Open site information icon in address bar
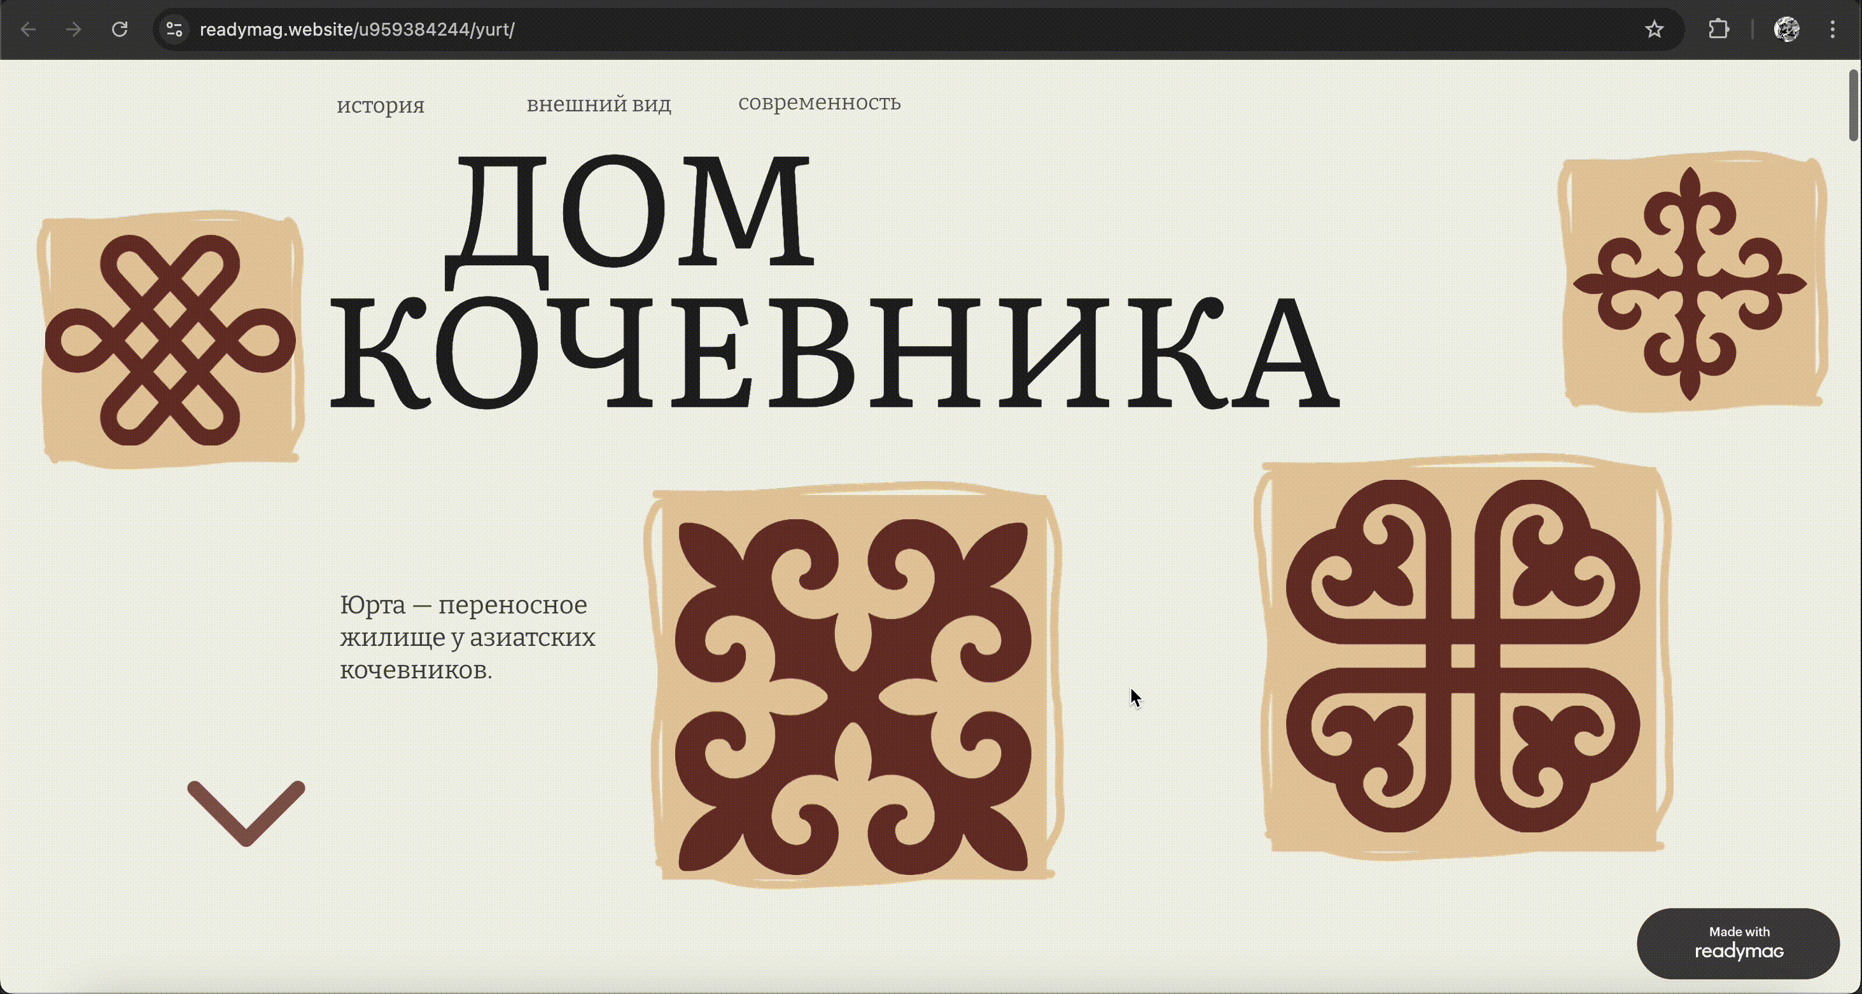Screen dimensions: 1862x994 [174, 30]
